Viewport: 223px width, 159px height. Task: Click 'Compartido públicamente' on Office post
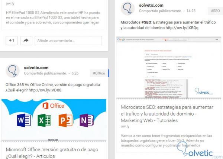point(45,73)
